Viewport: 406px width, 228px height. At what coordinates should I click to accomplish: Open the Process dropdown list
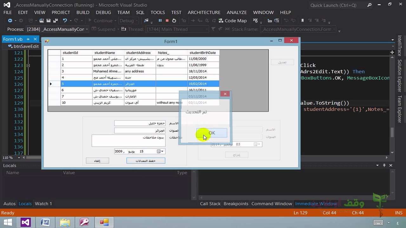(x=87, y=29)
